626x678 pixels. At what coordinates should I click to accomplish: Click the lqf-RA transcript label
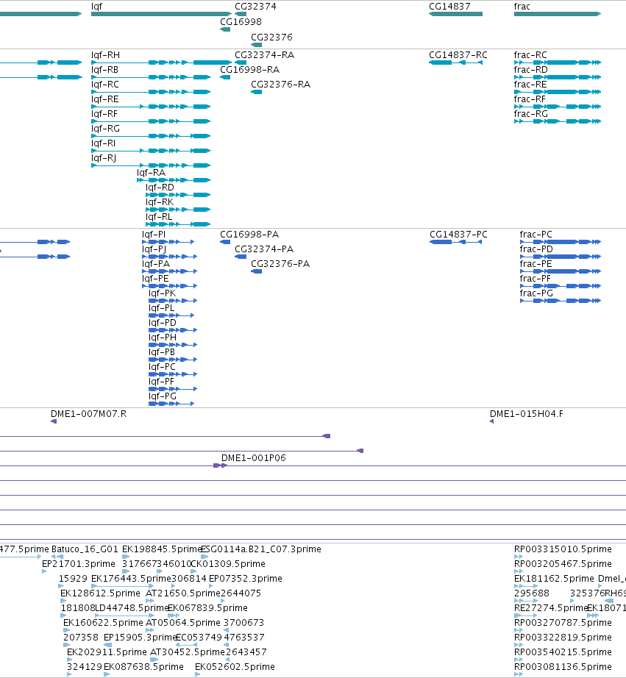(x=151, y=173)
